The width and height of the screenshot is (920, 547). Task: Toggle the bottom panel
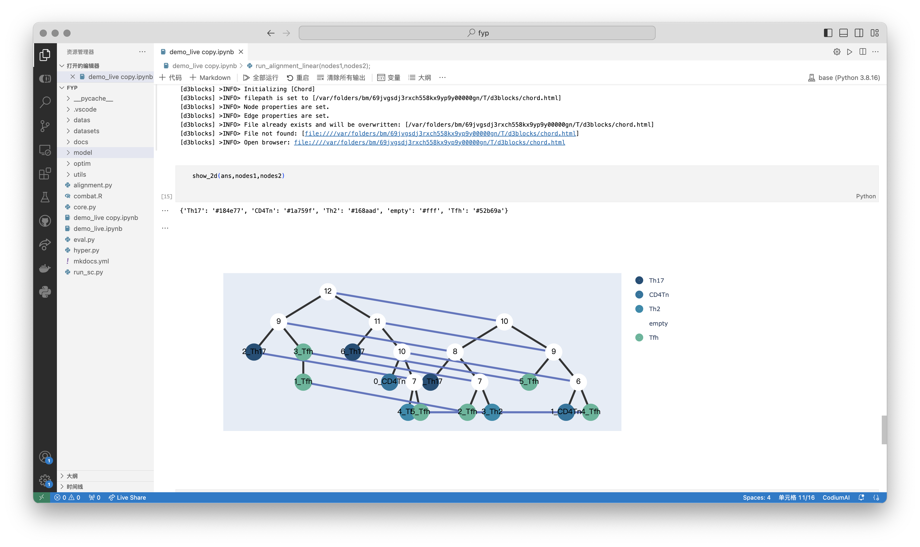coord(843,33)
